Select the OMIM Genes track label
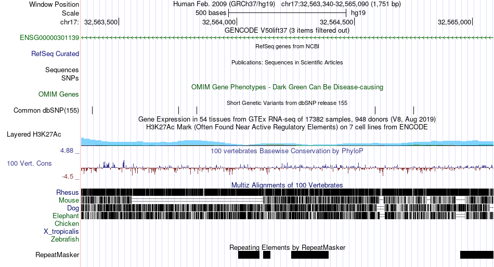The image size is (494, 267). click(x=59, y=94)
